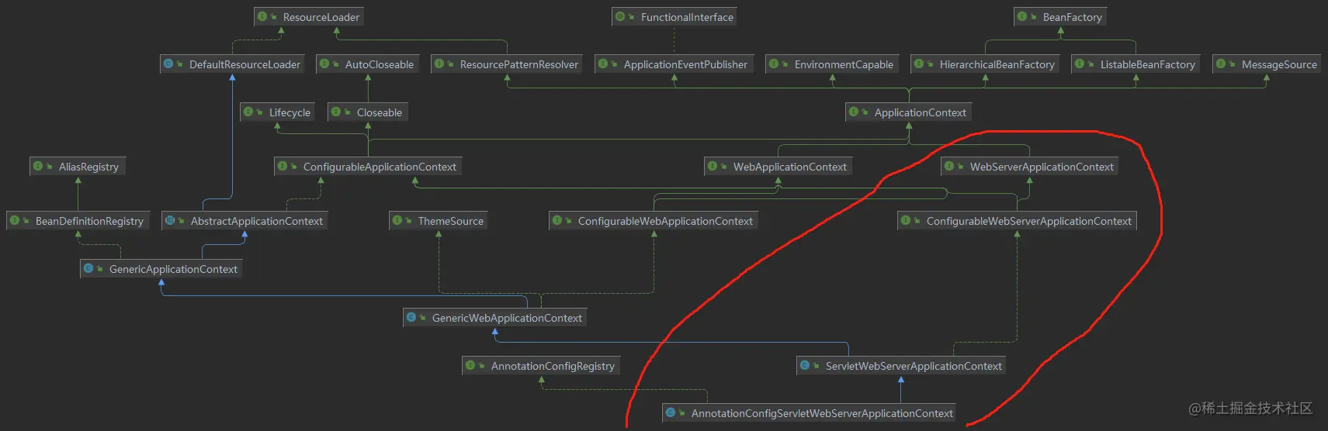This screenshot has width=1328, height=431.
Task: Click the interface icon beside MessageSource
Action: click(1221, 64)
